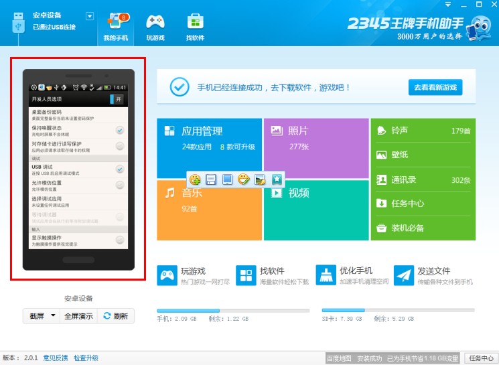The height and width of the screenshot is (365, 499).
Task: Click the 302条 contacts count
Action: 461,180
